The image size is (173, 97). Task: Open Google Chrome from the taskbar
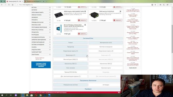coord(40,95)
